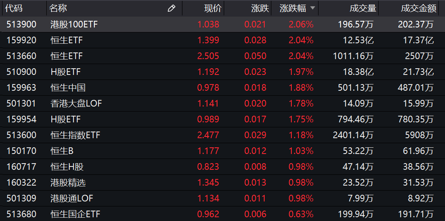Select the 恒生国企ETF row
Screen dimensions: 445x221
tap(75, 214)
